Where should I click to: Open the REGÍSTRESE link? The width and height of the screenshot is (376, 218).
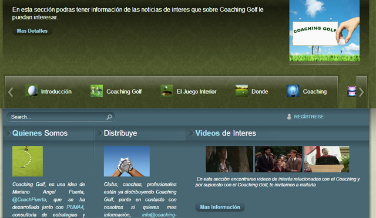point(308,117)
